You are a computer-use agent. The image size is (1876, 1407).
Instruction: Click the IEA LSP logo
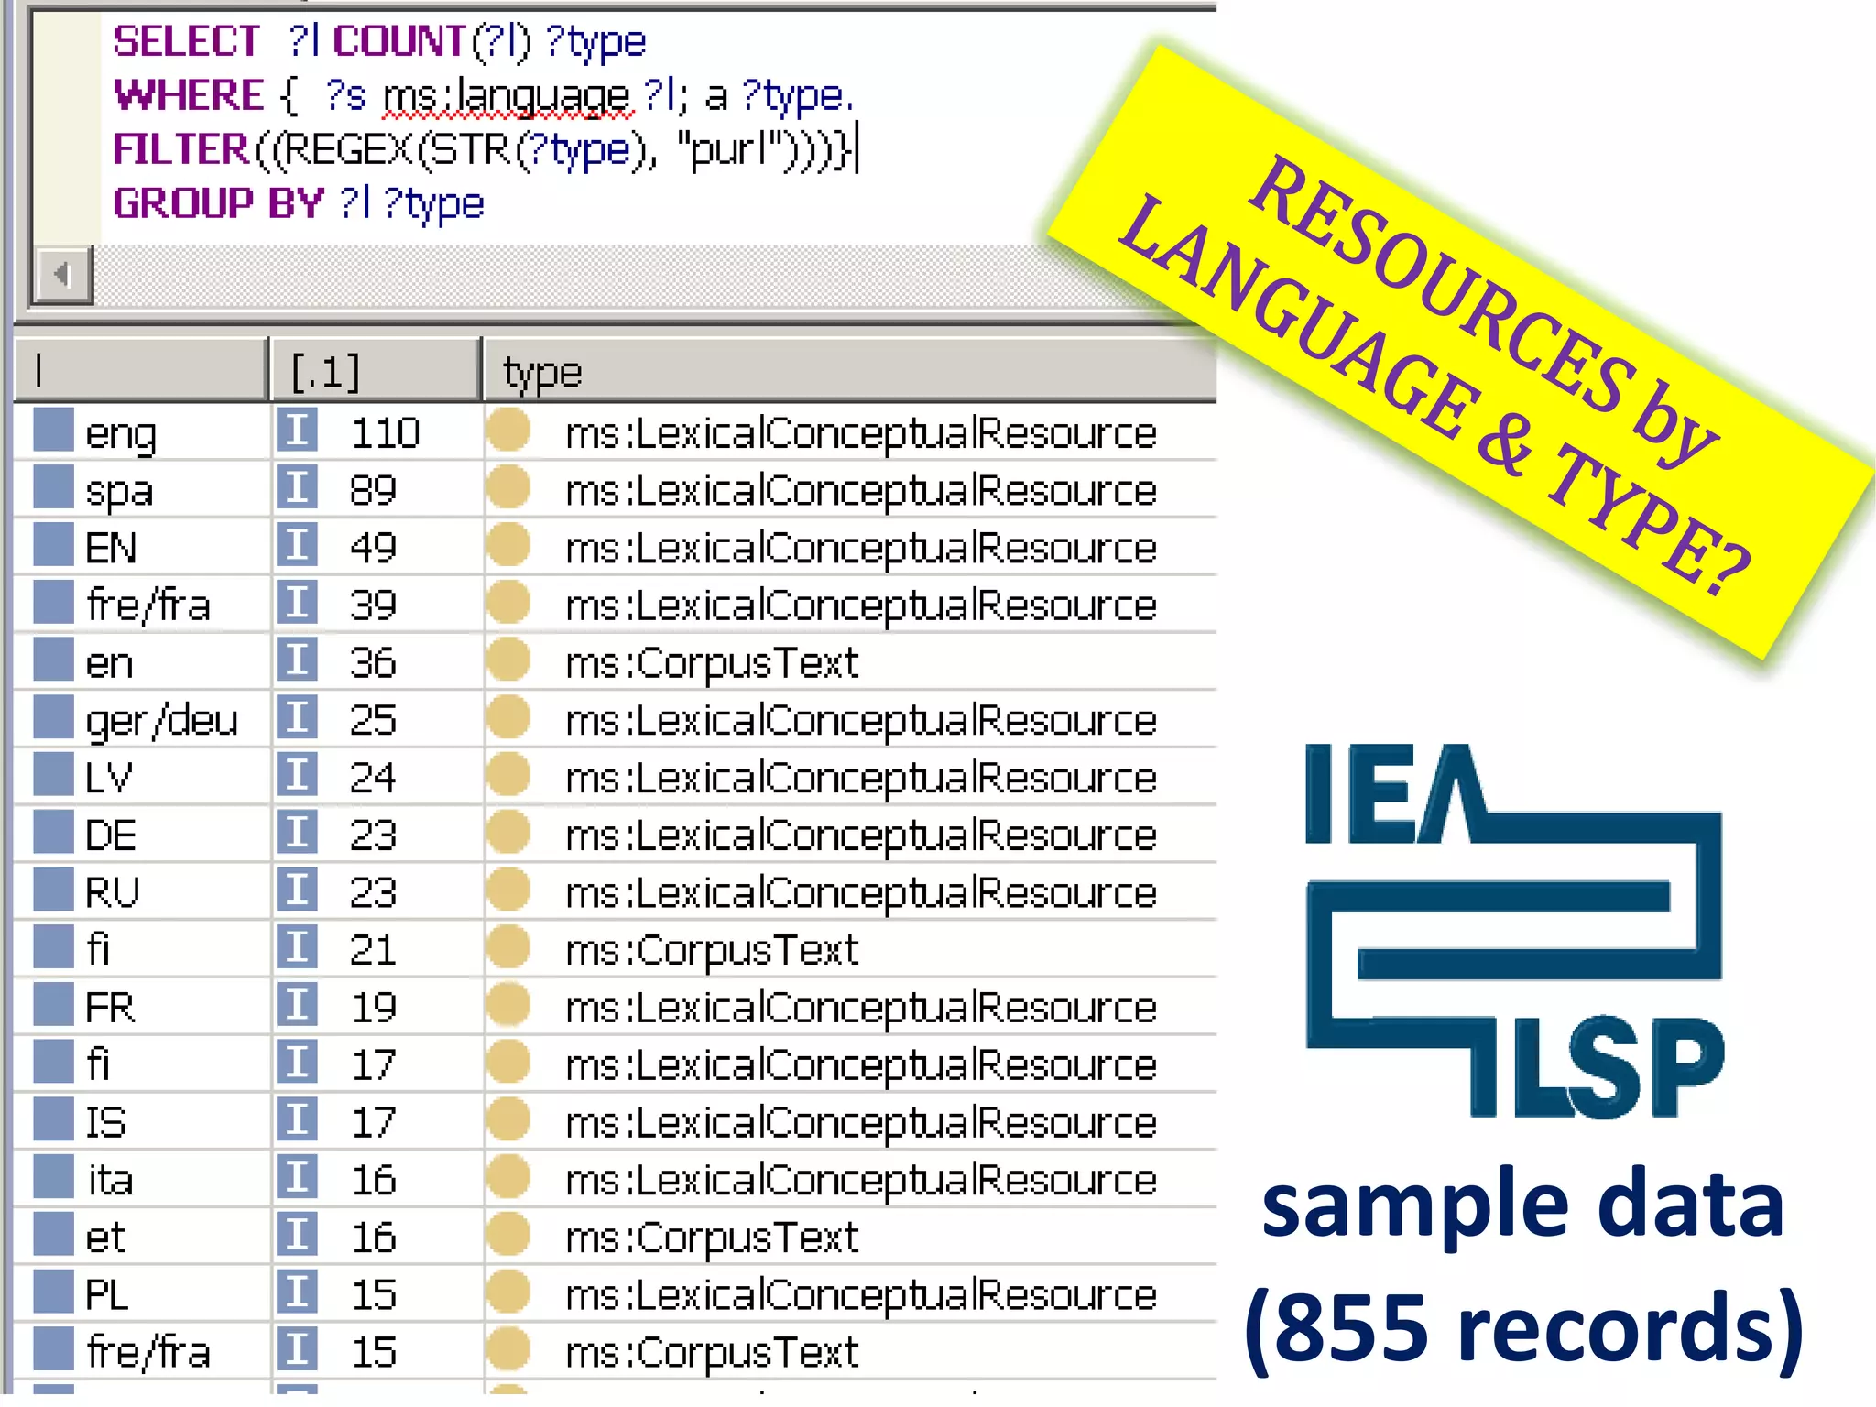click(x=1514, y=931)
